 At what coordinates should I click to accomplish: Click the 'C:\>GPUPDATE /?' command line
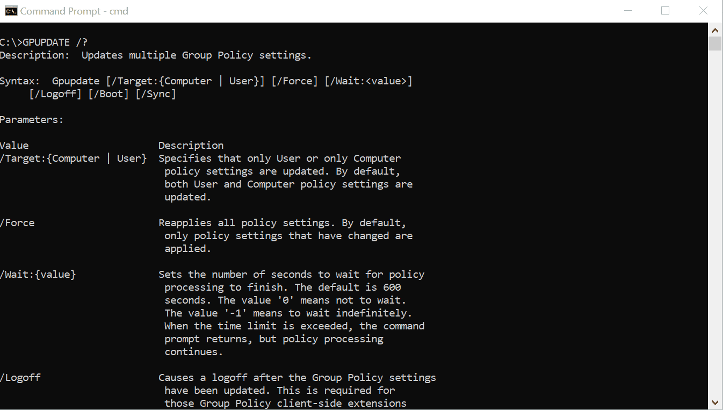44,42
